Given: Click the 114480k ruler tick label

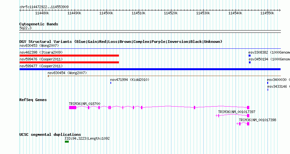Looking at the screenshot, I should (42, 13).
